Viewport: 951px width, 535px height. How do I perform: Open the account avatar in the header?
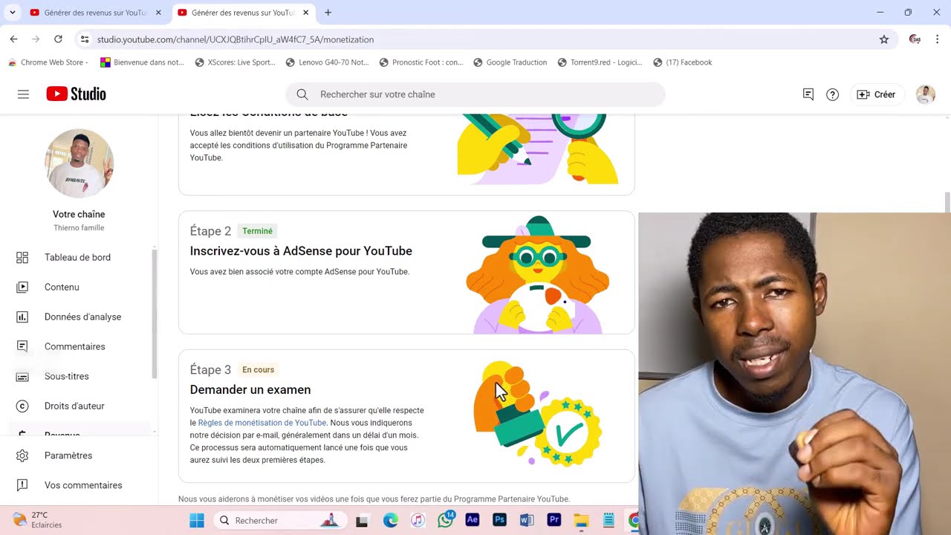(x=926, y=94)
